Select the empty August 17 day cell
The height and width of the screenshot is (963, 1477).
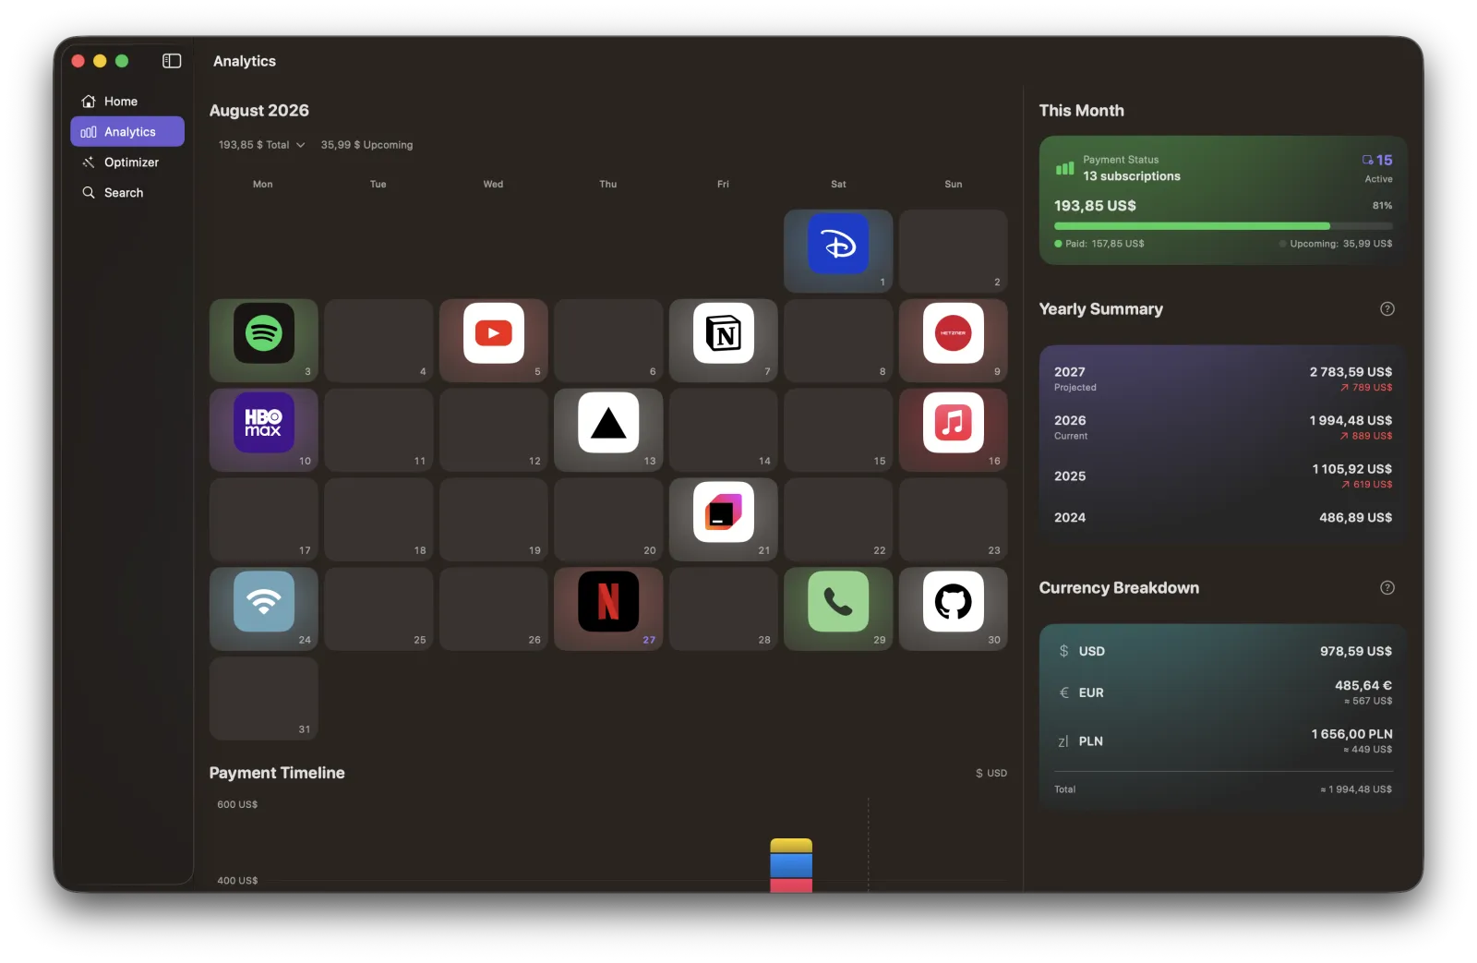click(x=264, y=520)
